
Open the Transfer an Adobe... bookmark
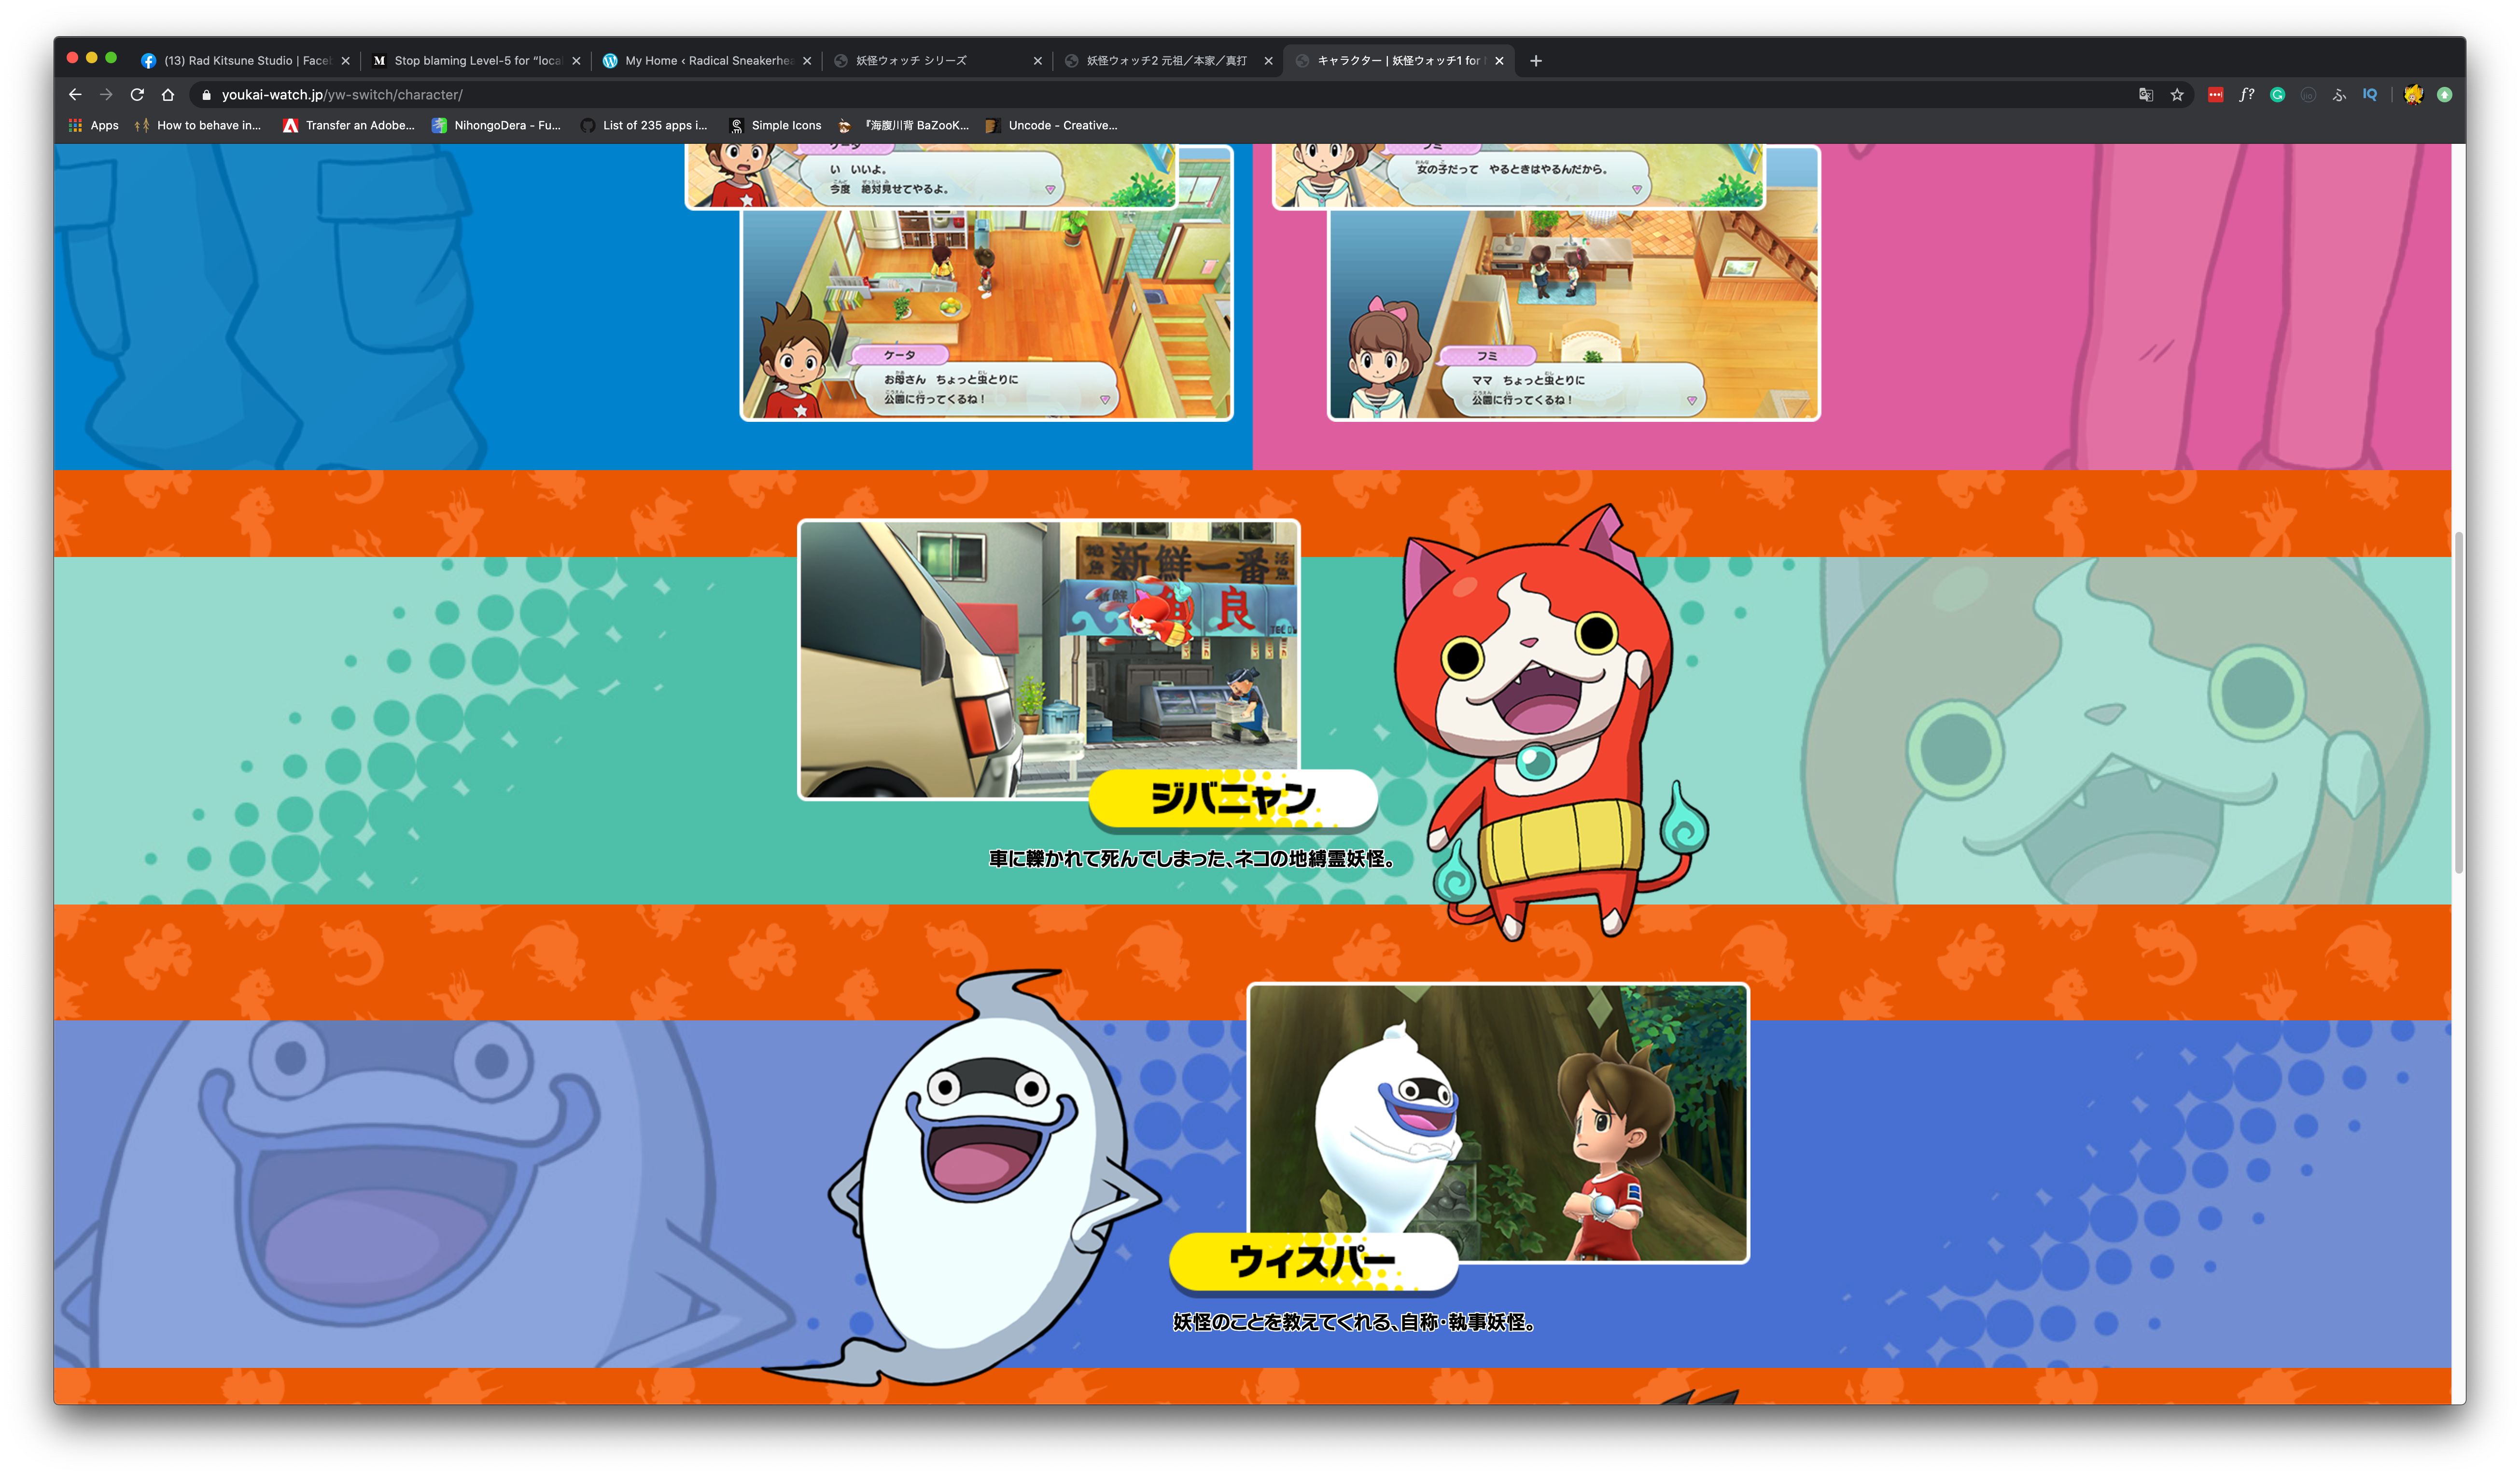tap(348, 125)
